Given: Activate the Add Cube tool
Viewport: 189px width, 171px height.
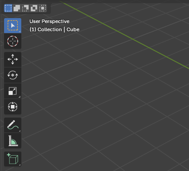Looking at the screenshot, I should point(13,159).
